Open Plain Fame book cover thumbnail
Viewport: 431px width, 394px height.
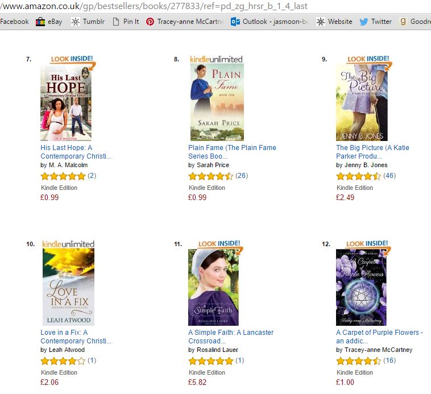coord(217,102)
